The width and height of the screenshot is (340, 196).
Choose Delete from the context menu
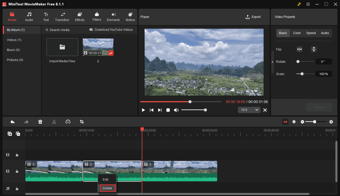pyautogui.click(x=107, y=188)
